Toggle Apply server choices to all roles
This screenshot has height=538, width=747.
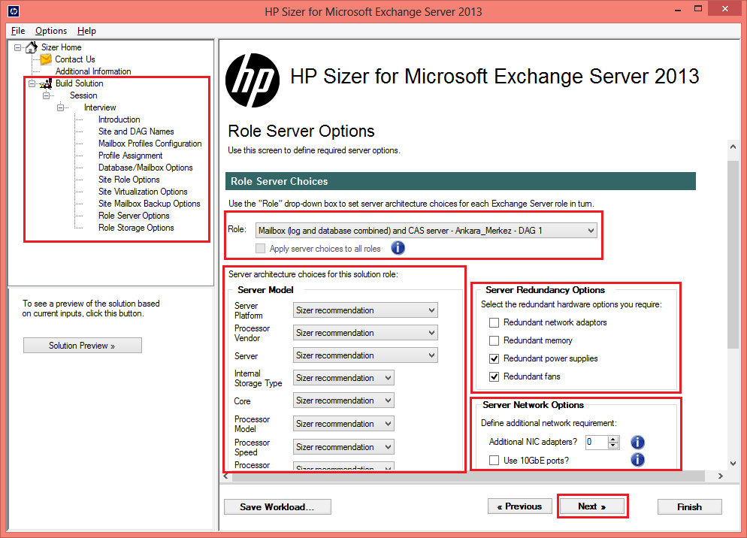click(260, 248)
